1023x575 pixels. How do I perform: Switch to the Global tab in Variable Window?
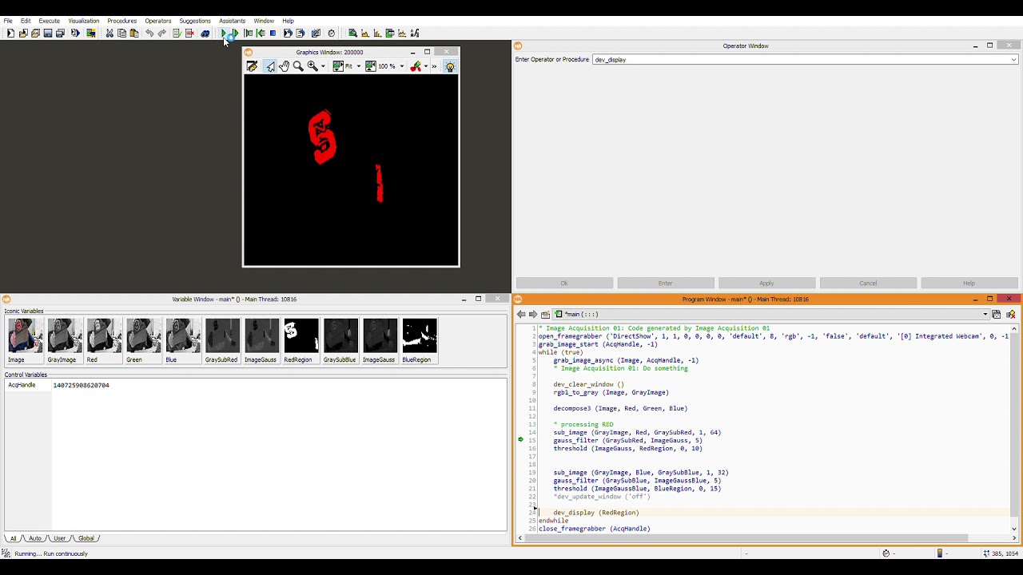pos(86,538)
